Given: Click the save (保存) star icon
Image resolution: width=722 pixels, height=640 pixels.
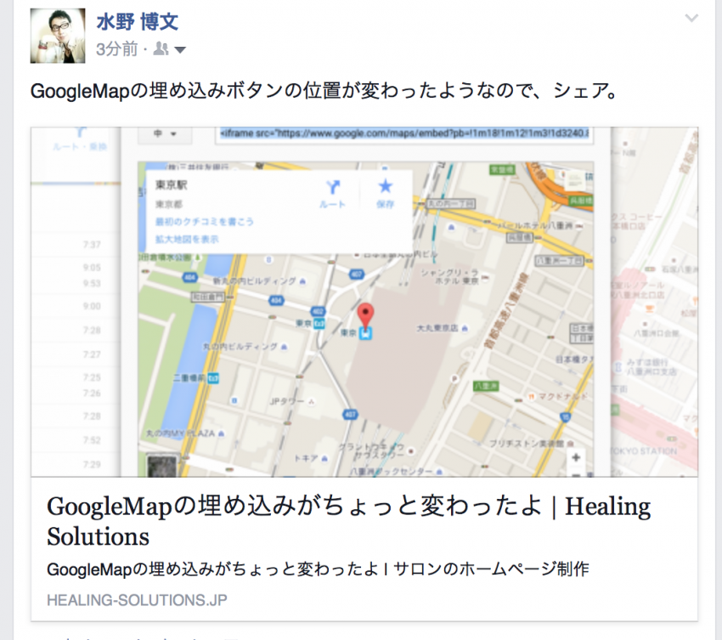Looking at the screenshot, I should (386, 186).
